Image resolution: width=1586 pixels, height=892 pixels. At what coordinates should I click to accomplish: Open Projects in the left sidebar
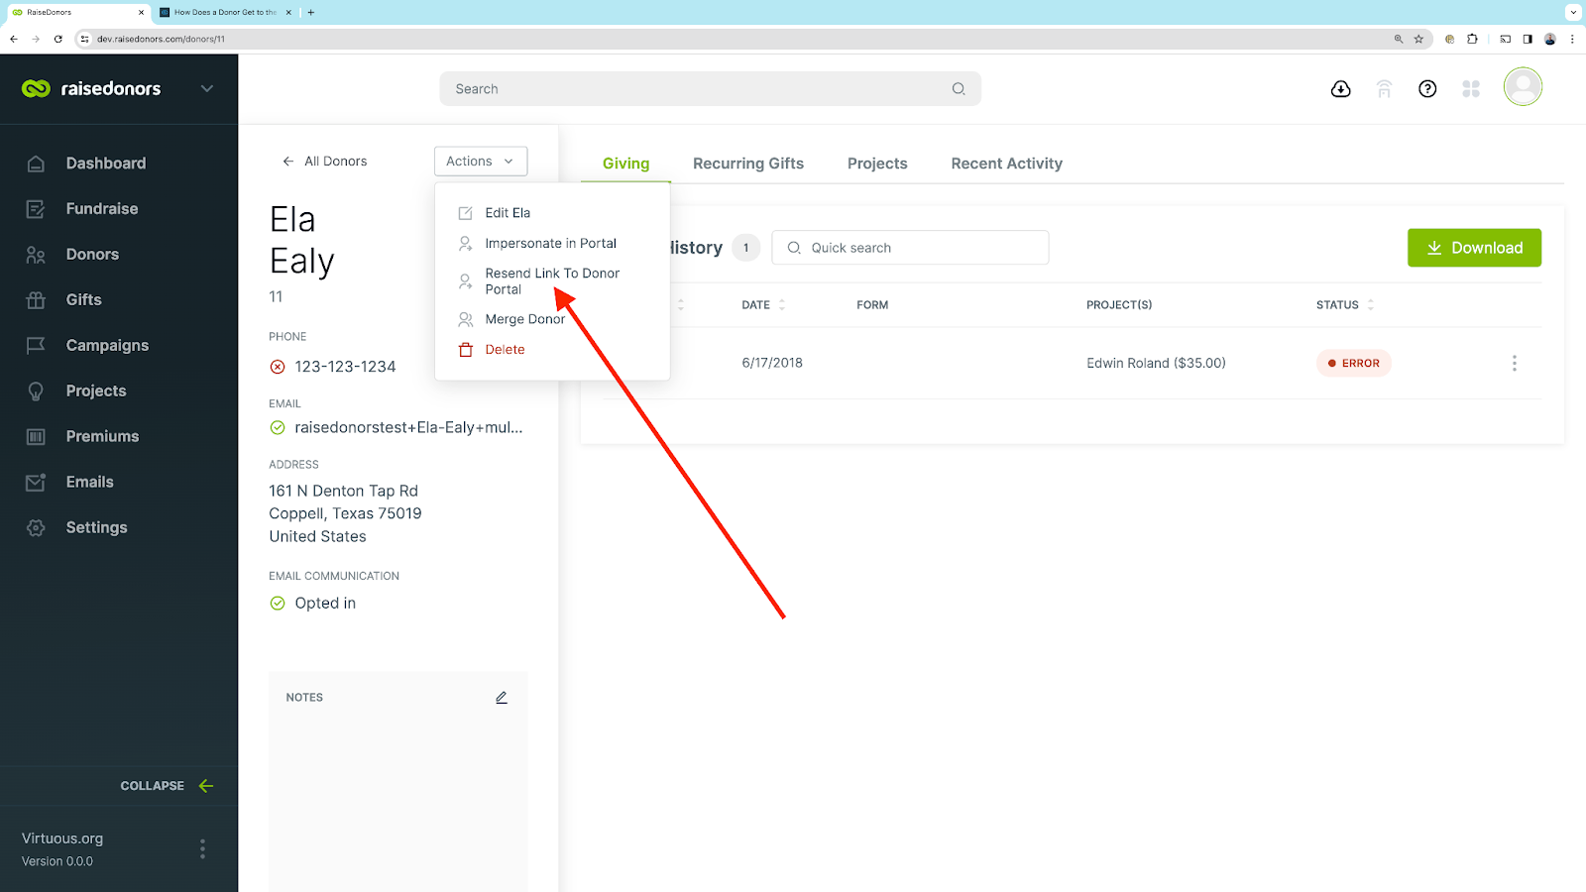pos(96,391)
